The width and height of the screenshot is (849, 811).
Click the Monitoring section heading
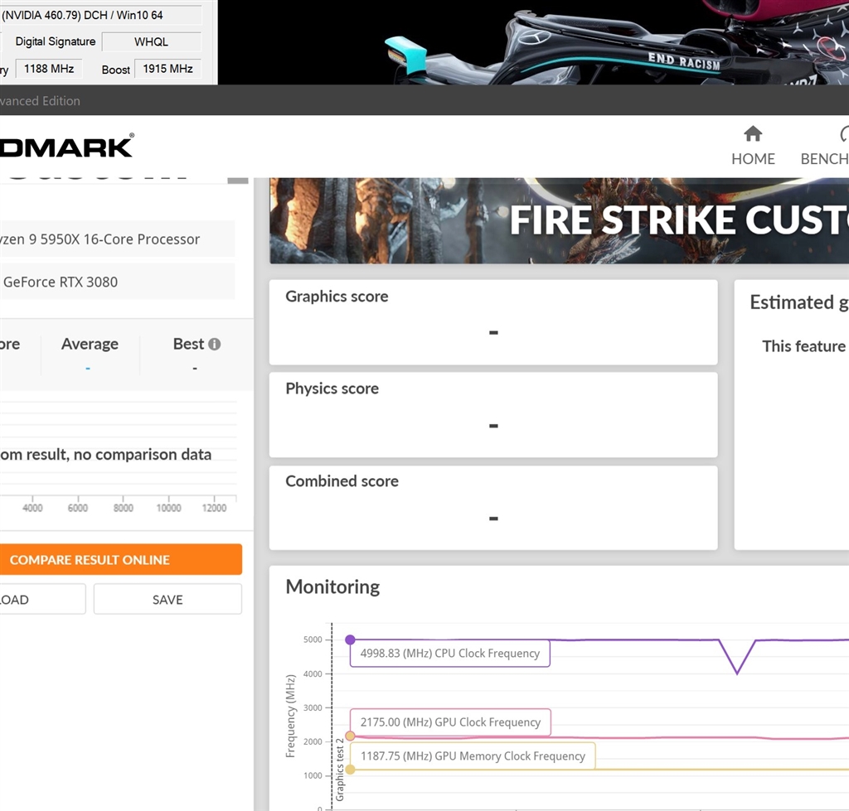pyautogui.click(x=332, y=587)
